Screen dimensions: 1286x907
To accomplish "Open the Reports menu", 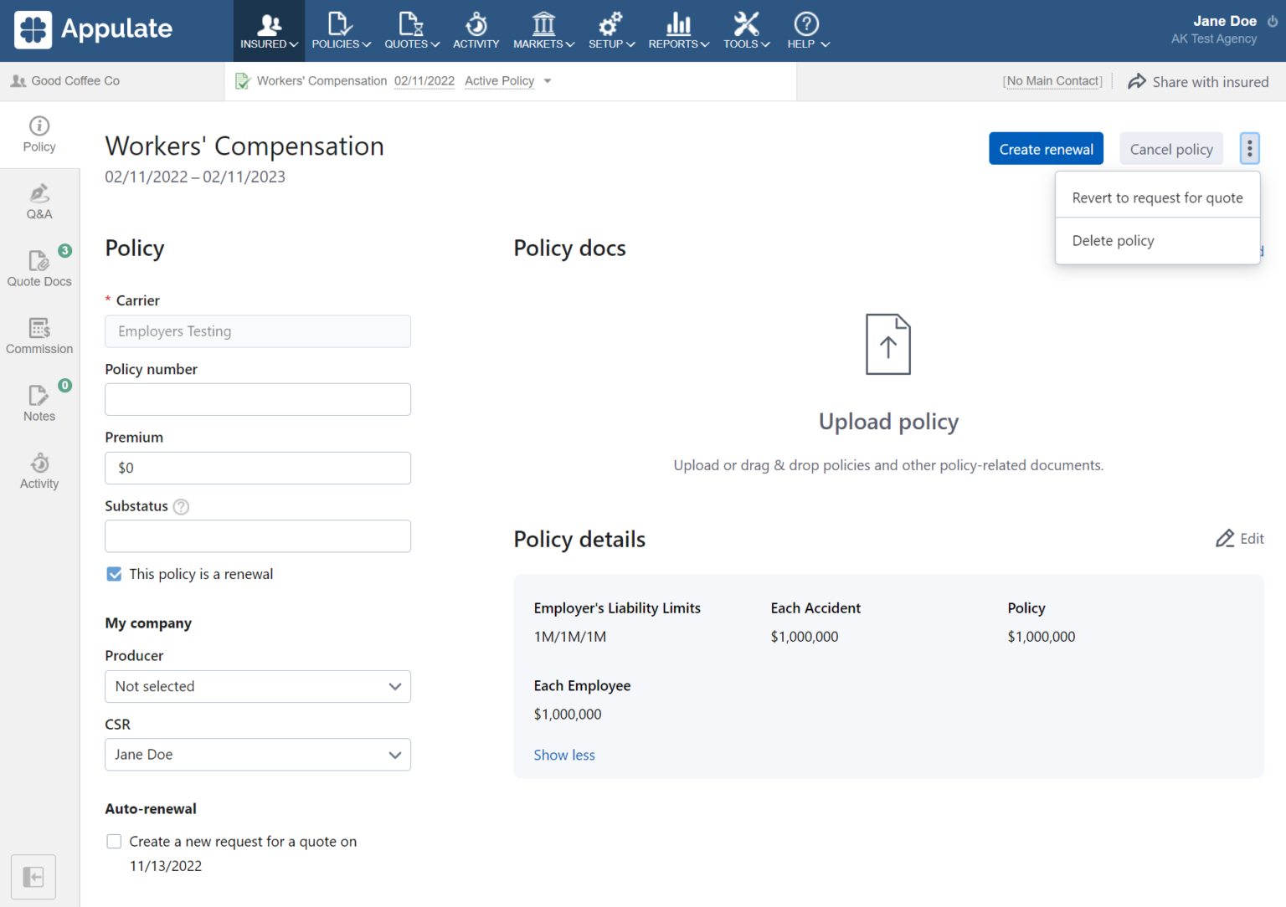I will point(678,31).
